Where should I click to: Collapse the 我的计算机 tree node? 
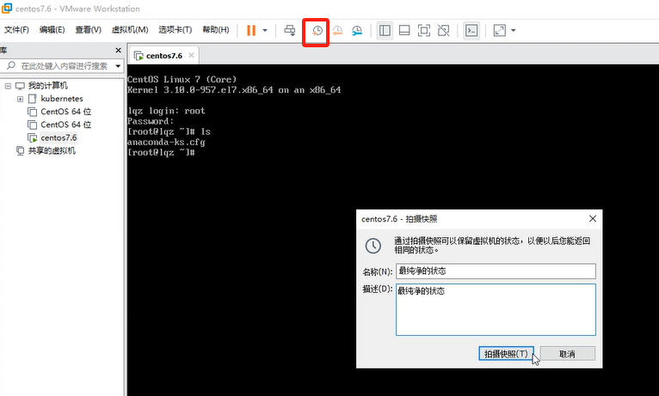(x=8, y=86)
